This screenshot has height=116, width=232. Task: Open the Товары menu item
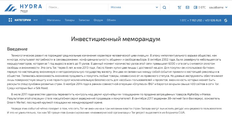tap(70, 20)
